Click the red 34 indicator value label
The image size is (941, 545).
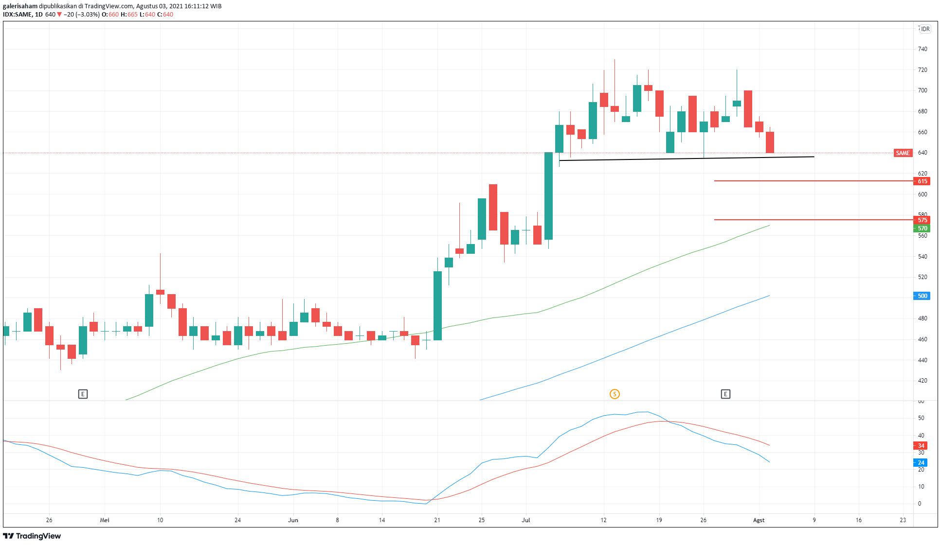pos(921,445)
